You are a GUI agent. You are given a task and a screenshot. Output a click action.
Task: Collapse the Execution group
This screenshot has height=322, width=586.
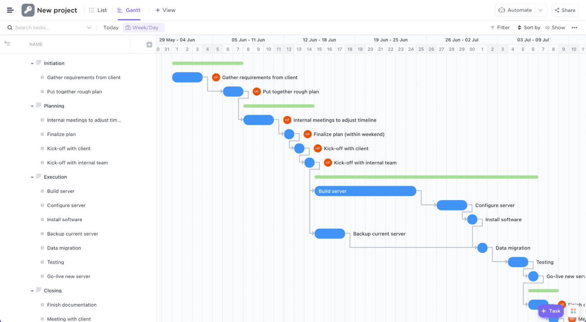point(32,177)
